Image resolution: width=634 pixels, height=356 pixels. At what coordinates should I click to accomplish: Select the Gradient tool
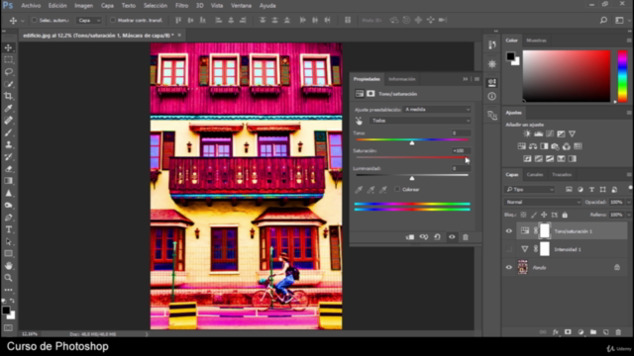click(x=9, y=181)
